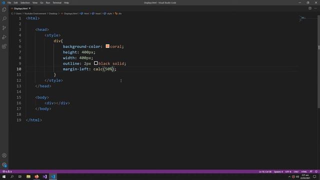
Task: Click the taskbar clock and date
Action: [305, 176]
